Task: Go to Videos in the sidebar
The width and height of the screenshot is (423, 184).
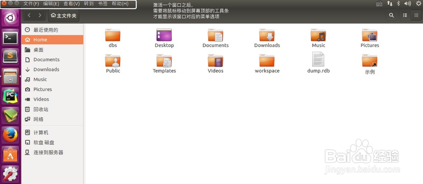Action: coord(52,100)
